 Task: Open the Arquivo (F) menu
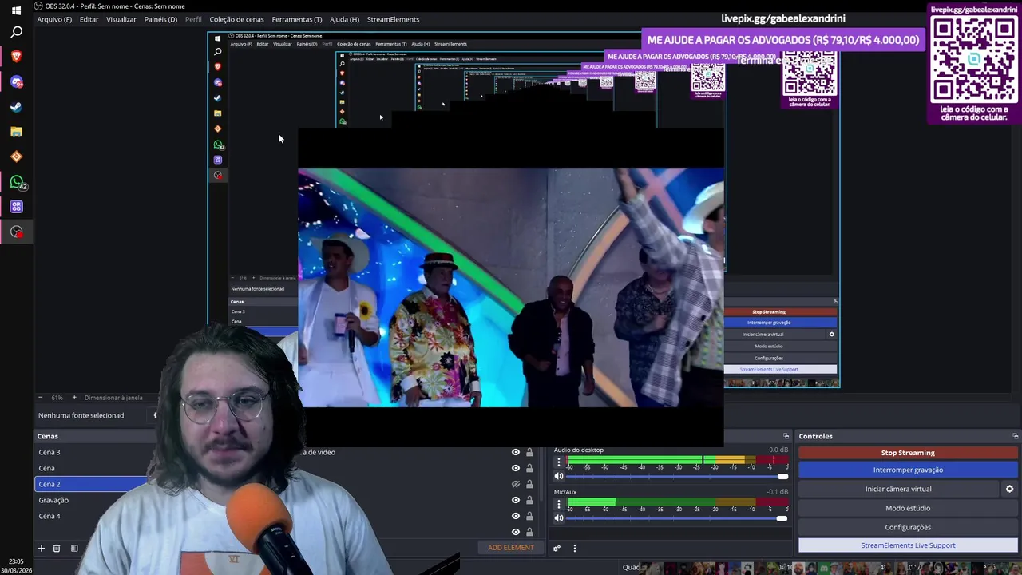(54, 19)
